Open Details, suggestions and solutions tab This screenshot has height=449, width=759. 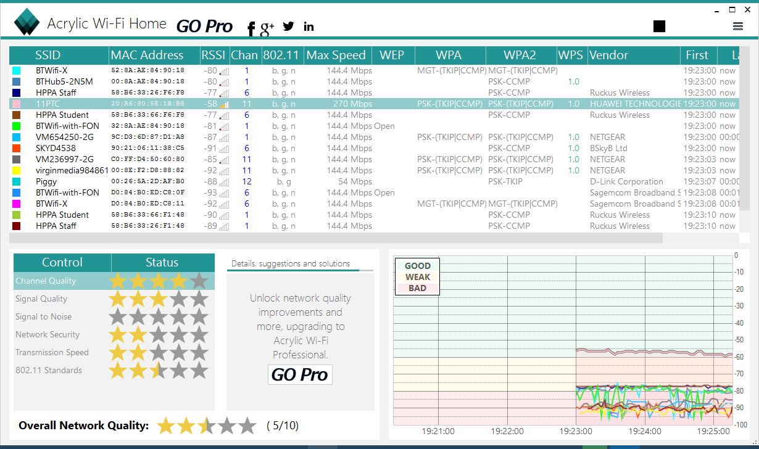[x=290, y=263]
